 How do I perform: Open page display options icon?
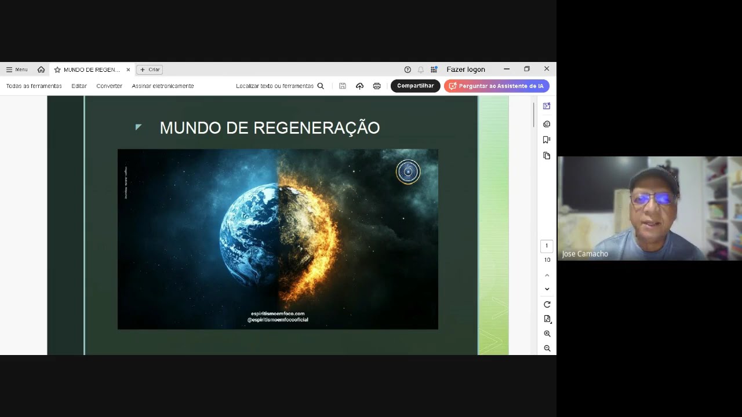[547, 319]
